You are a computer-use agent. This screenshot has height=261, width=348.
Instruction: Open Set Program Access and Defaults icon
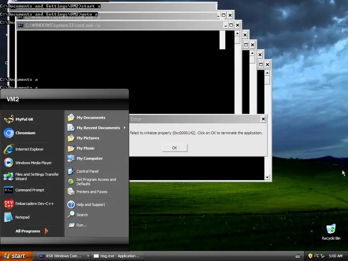pyautogui.click(x=71, y=181)
